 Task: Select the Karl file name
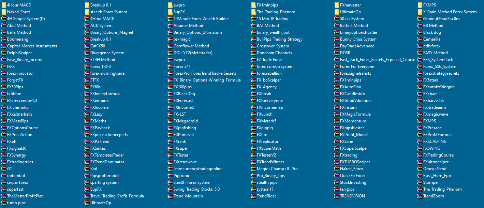click(94, 169)
